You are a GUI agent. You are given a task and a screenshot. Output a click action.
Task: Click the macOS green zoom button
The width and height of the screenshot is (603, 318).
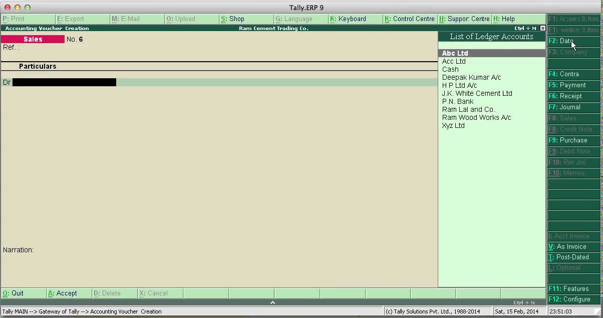click(x=28, y=8)
